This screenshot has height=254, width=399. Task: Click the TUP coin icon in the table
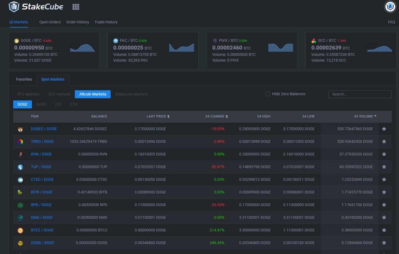click(20, 167)
